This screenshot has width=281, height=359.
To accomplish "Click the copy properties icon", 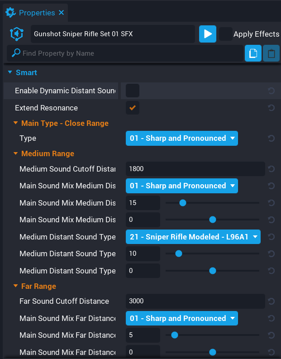I will click(253, 53).
